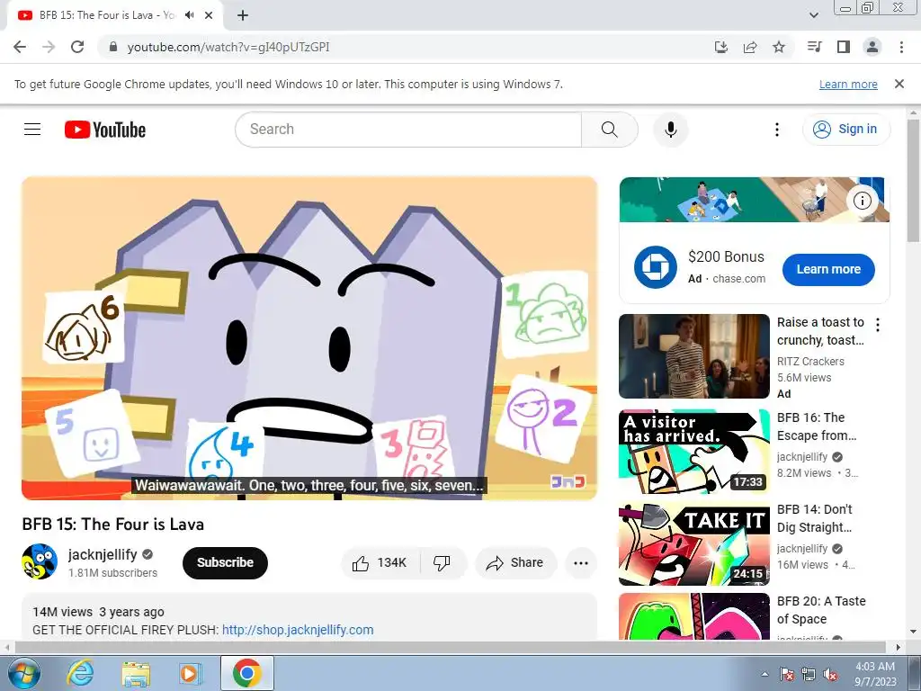Open a new tab
Screen dimensions: 921x691
243,15
